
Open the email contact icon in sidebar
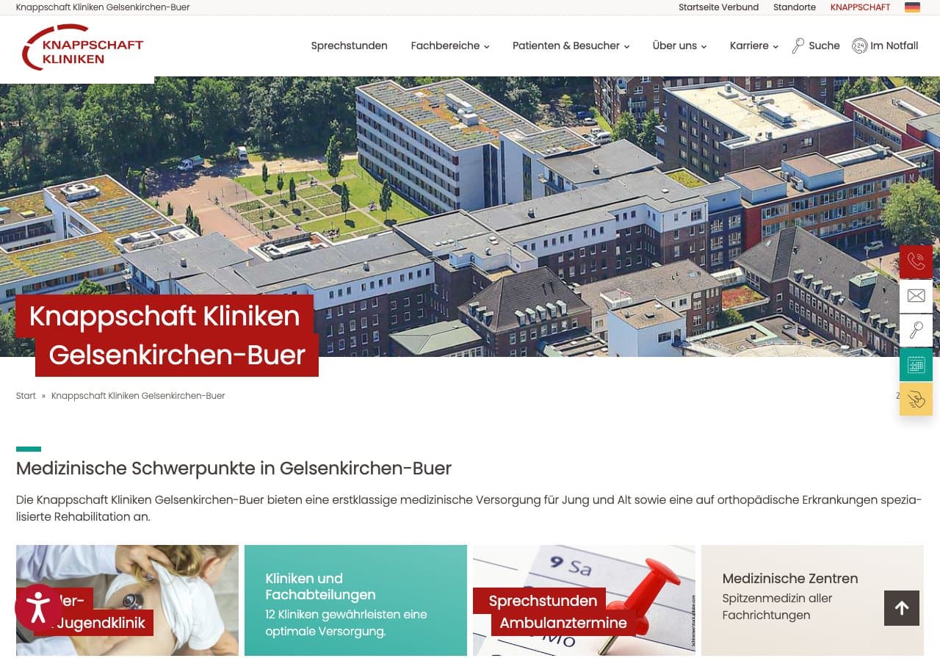(916, 296)
